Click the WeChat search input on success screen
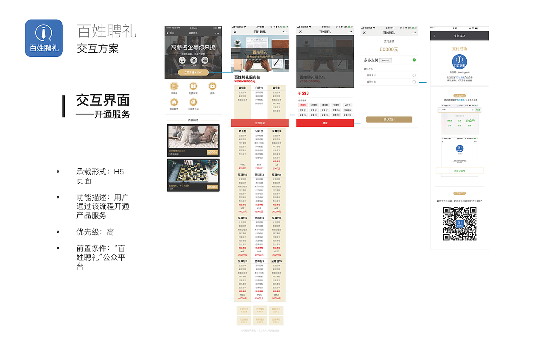543x338 pixels. (456, 109)
